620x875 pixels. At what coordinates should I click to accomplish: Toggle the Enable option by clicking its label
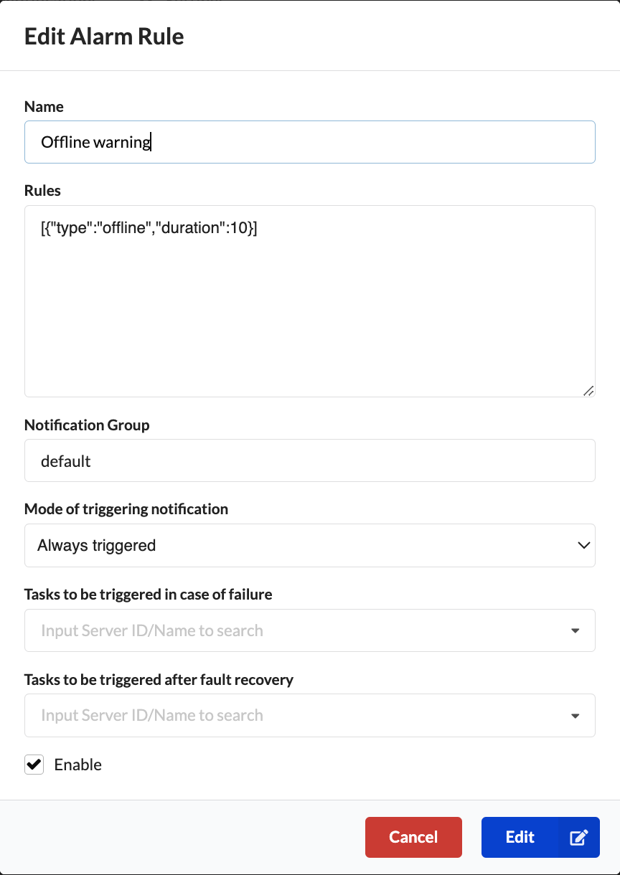pyautogui.click(x=77, y=765)
